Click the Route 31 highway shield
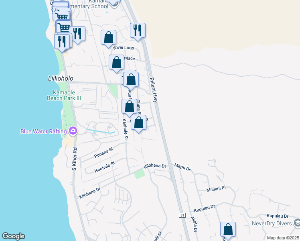 tap(182, 215)
